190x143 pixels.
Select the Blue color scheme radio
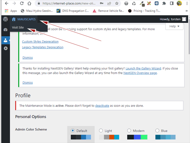tap(157, 131)
